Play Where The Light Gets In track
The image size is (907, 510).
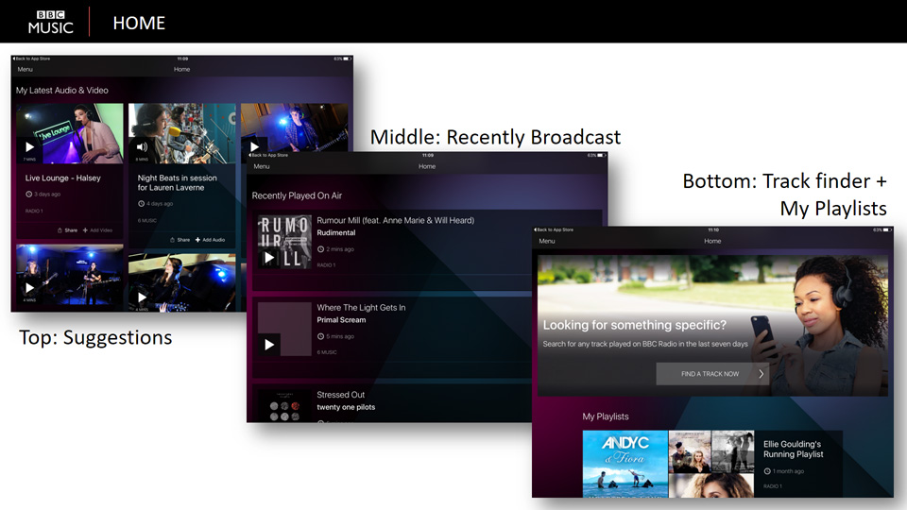pos(269,345)
